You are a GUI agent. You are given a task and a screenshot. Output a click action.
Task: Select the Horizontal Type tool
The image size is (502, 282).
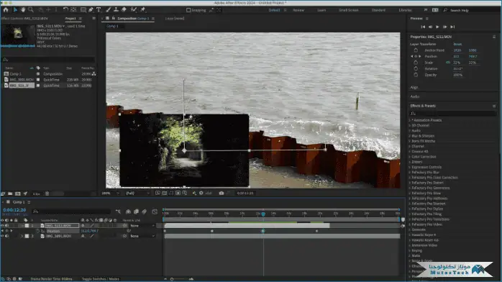click(99, 10)
